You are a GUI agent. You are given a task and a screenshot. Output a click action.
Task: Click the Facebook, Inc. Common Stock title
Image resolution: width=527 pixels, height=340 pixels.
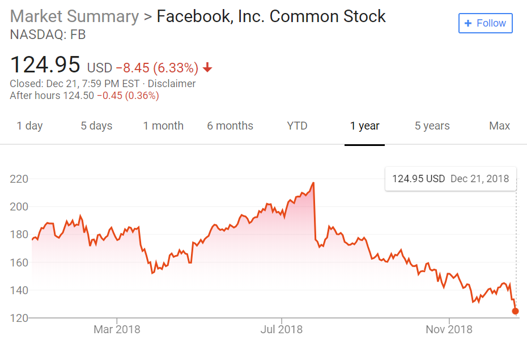271,16
